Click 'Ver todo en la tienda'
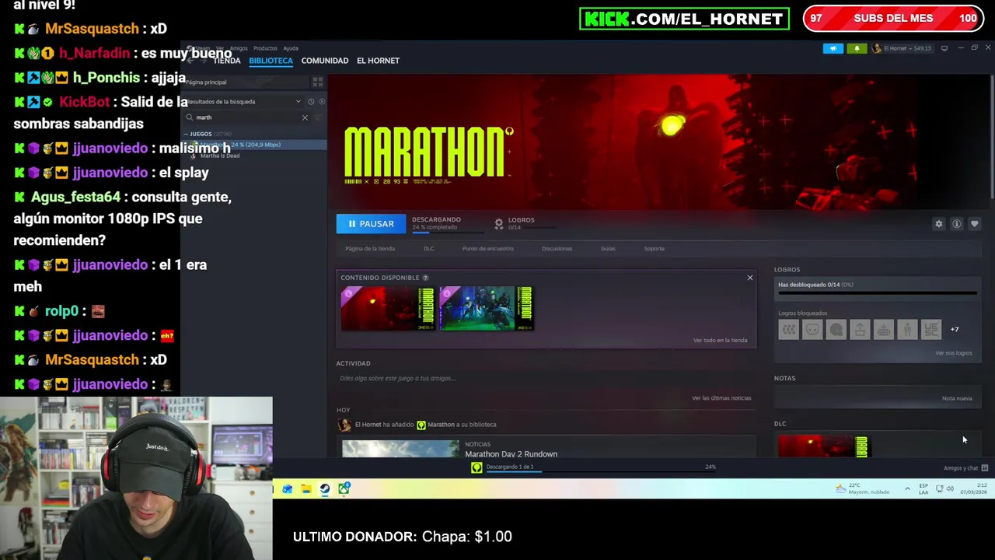This screenshot has width=995, height=560. coord(721,341)
